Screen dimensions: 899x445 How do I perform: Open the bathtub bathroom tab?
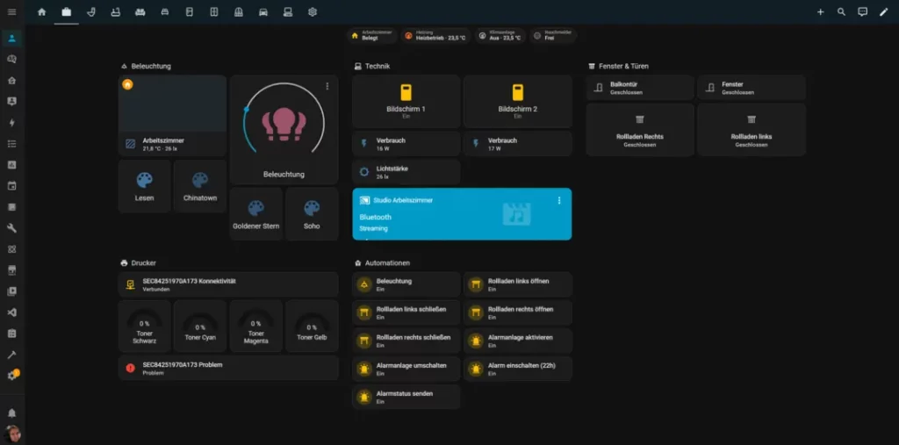click(116, 12)
